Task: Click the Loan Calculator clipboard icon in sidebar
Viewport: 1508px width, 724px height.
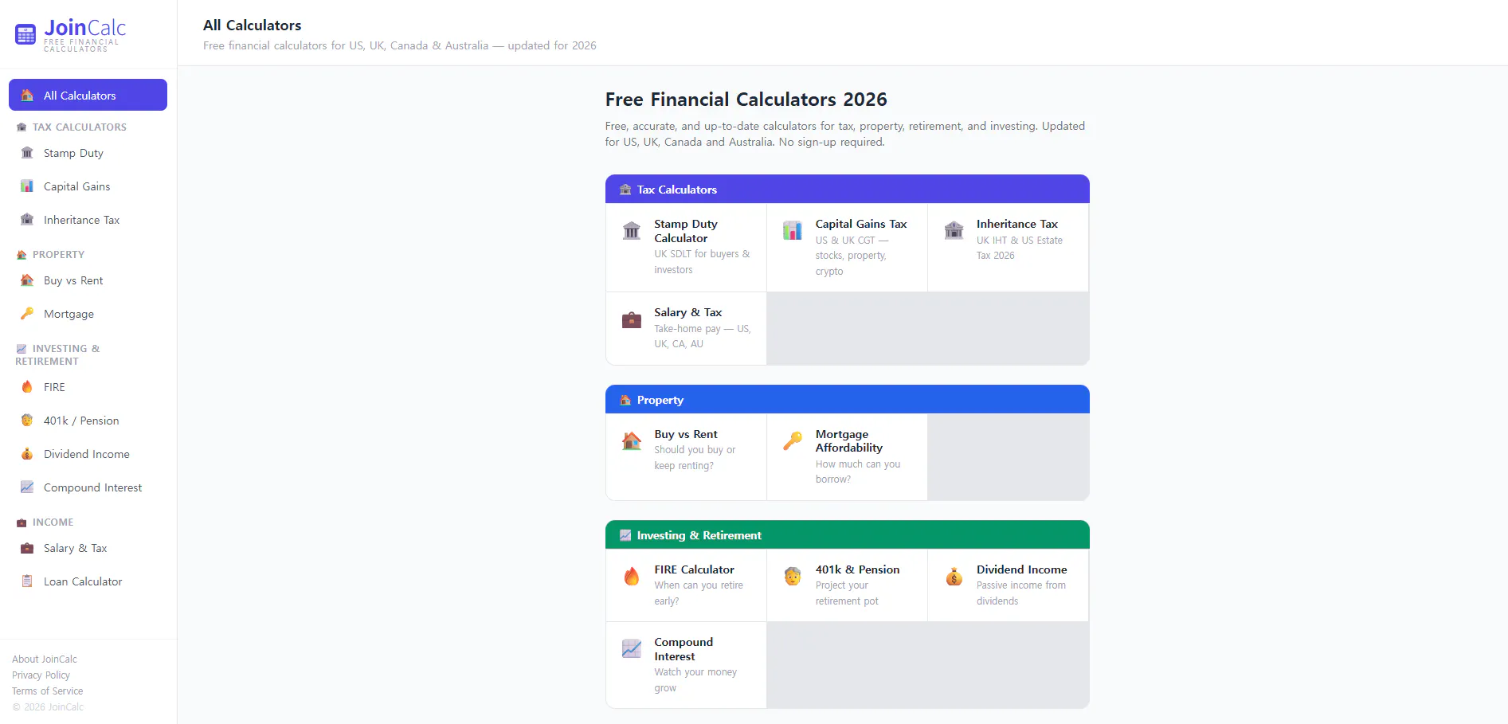Action: click(27, 581)
